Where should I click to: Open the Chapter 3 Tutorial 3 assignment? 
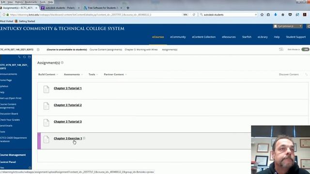(x=68, y=121)
